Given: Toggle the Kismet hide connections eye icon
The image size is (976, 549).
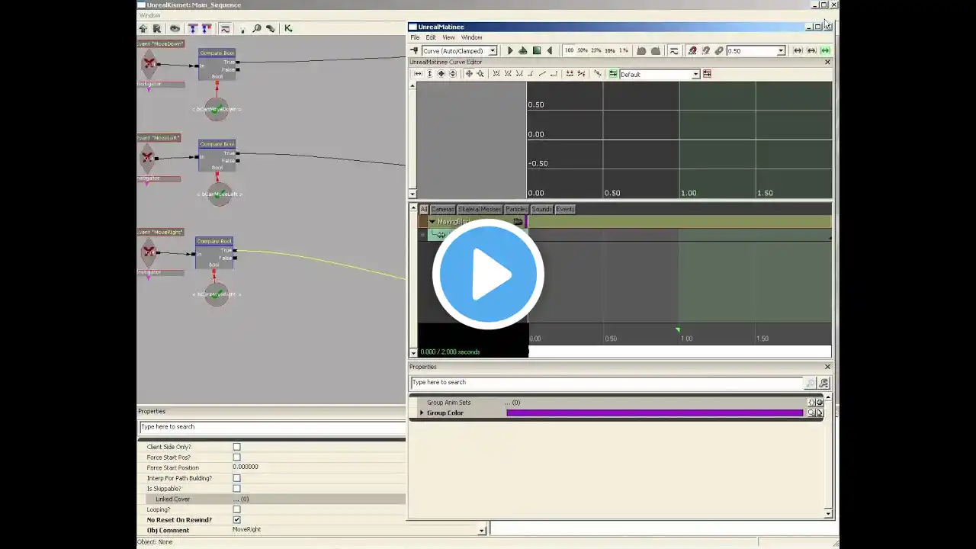Looking at the screenshot, I should 175,28.
